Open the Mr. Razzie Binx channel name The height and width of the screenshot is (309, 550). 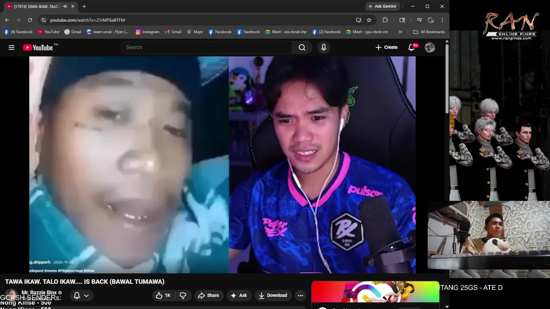[39, 293]
